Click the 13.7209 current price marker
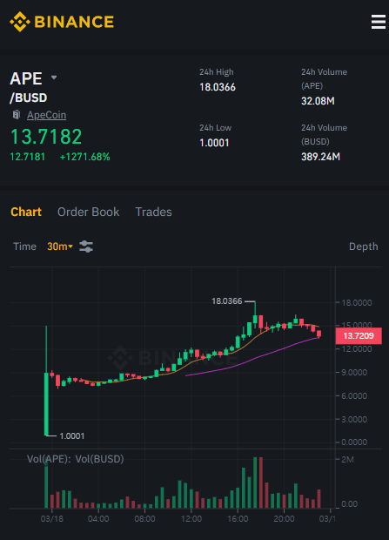The height and width of the screenshot is (540, 389). (359, 336)
